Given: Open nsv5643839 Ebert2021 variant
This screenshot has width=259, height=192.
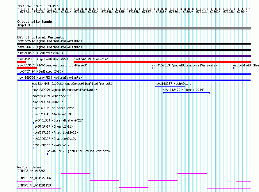Looking at the screenshot, I should click(x=52, y=96).
